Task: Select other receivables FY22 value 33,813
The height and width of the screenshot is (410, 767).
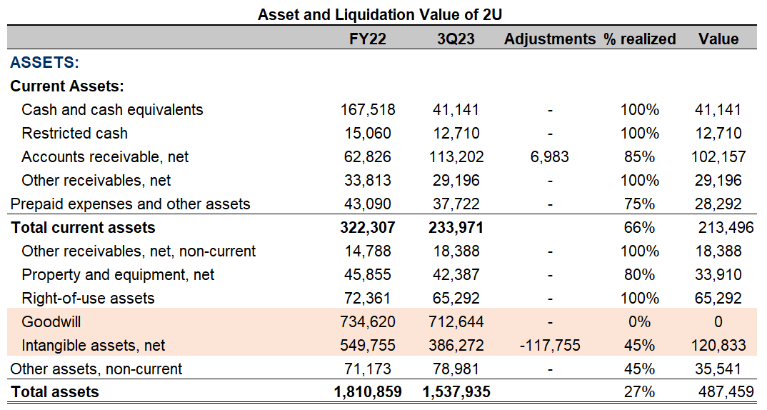Action: (367, 180)
